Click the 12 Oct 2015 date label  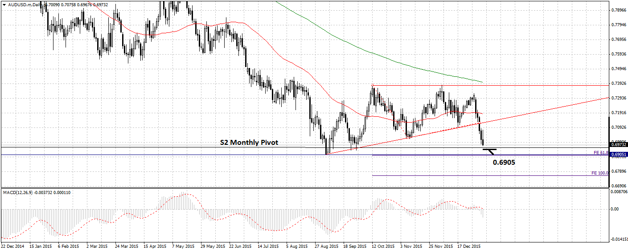click(x=383, y=246)
